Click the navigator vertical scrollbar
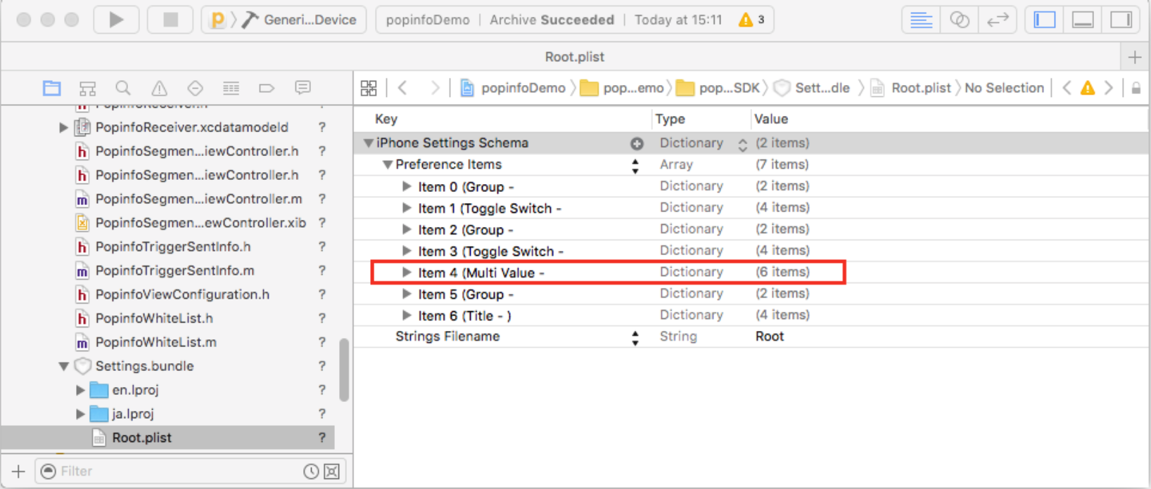 [344, 369]
